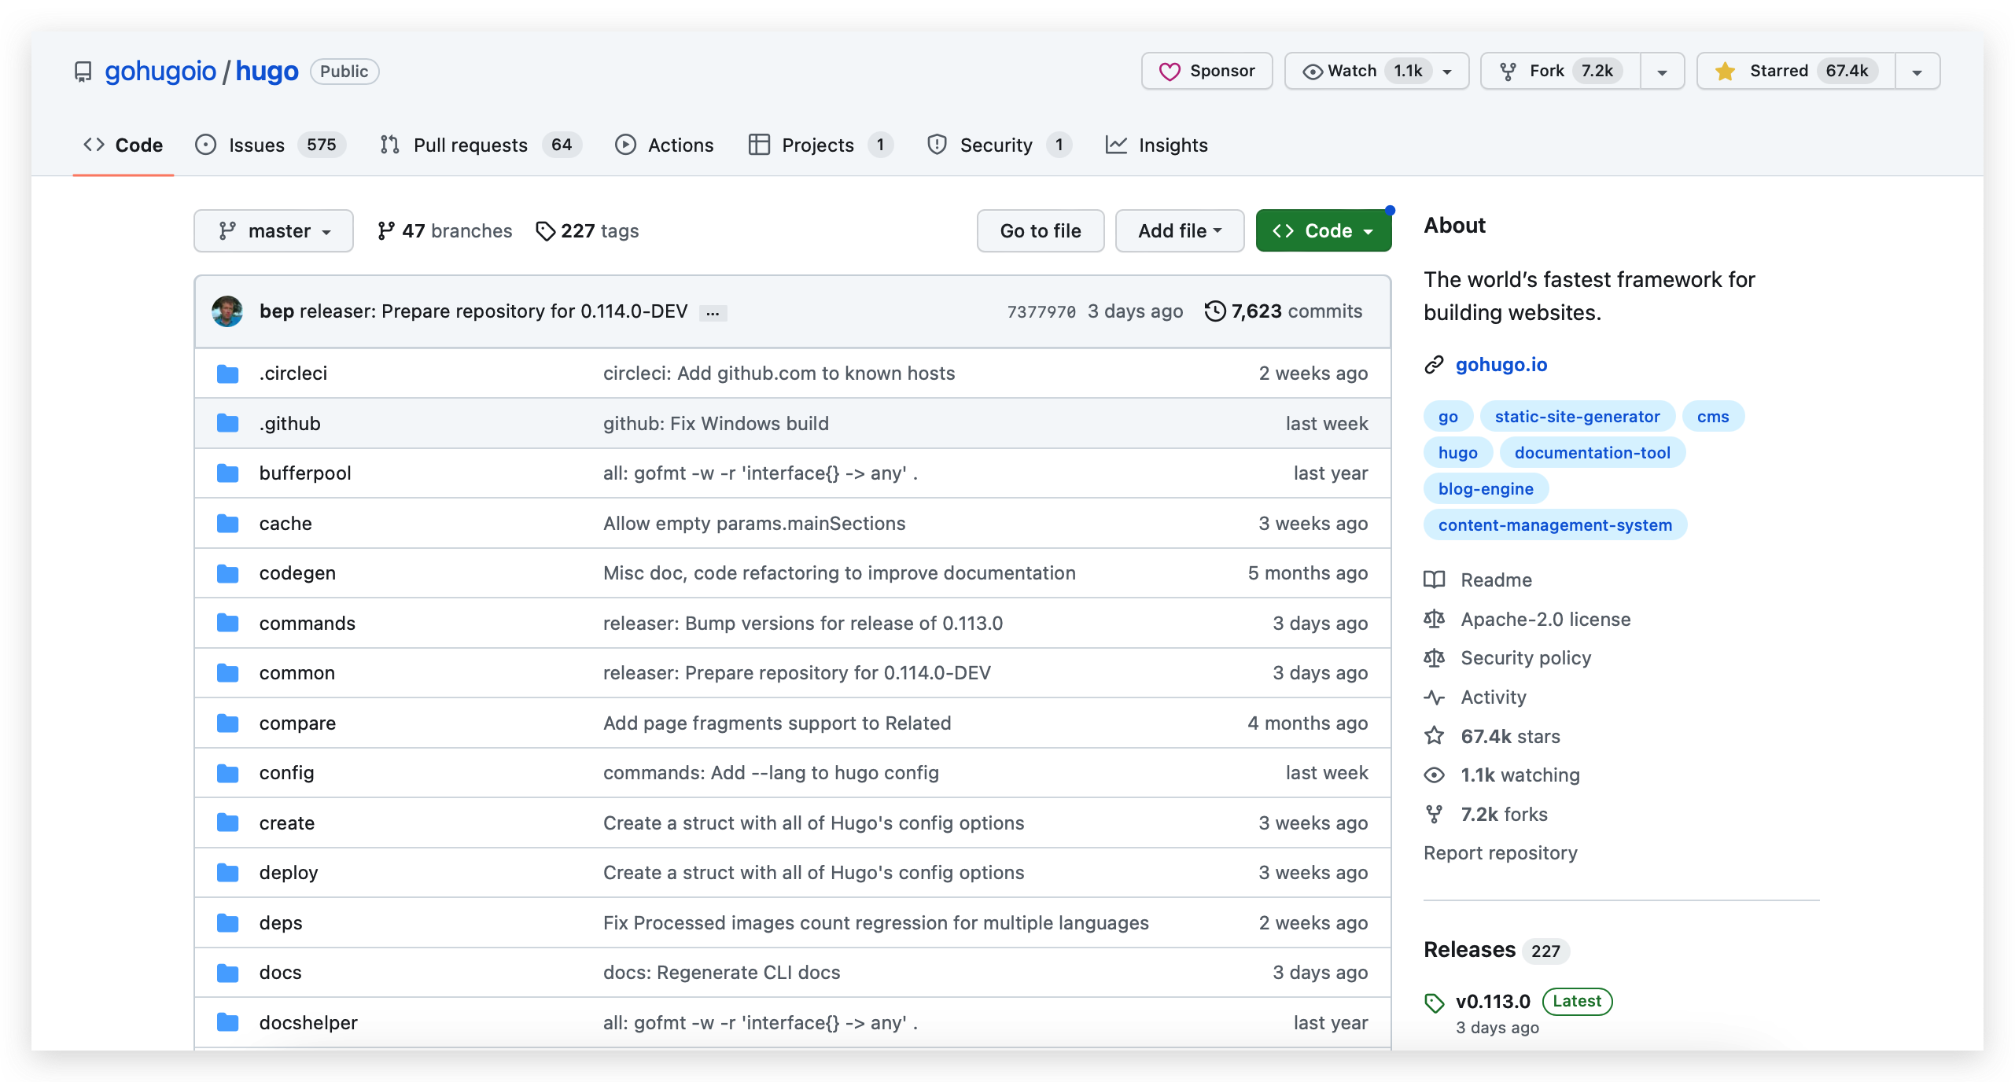Image resolution: width=2015 pixels, height=1082 pixels.
Task: Click the commit history clock icon
Action: pyautogui.click(x=1214, y=311)
